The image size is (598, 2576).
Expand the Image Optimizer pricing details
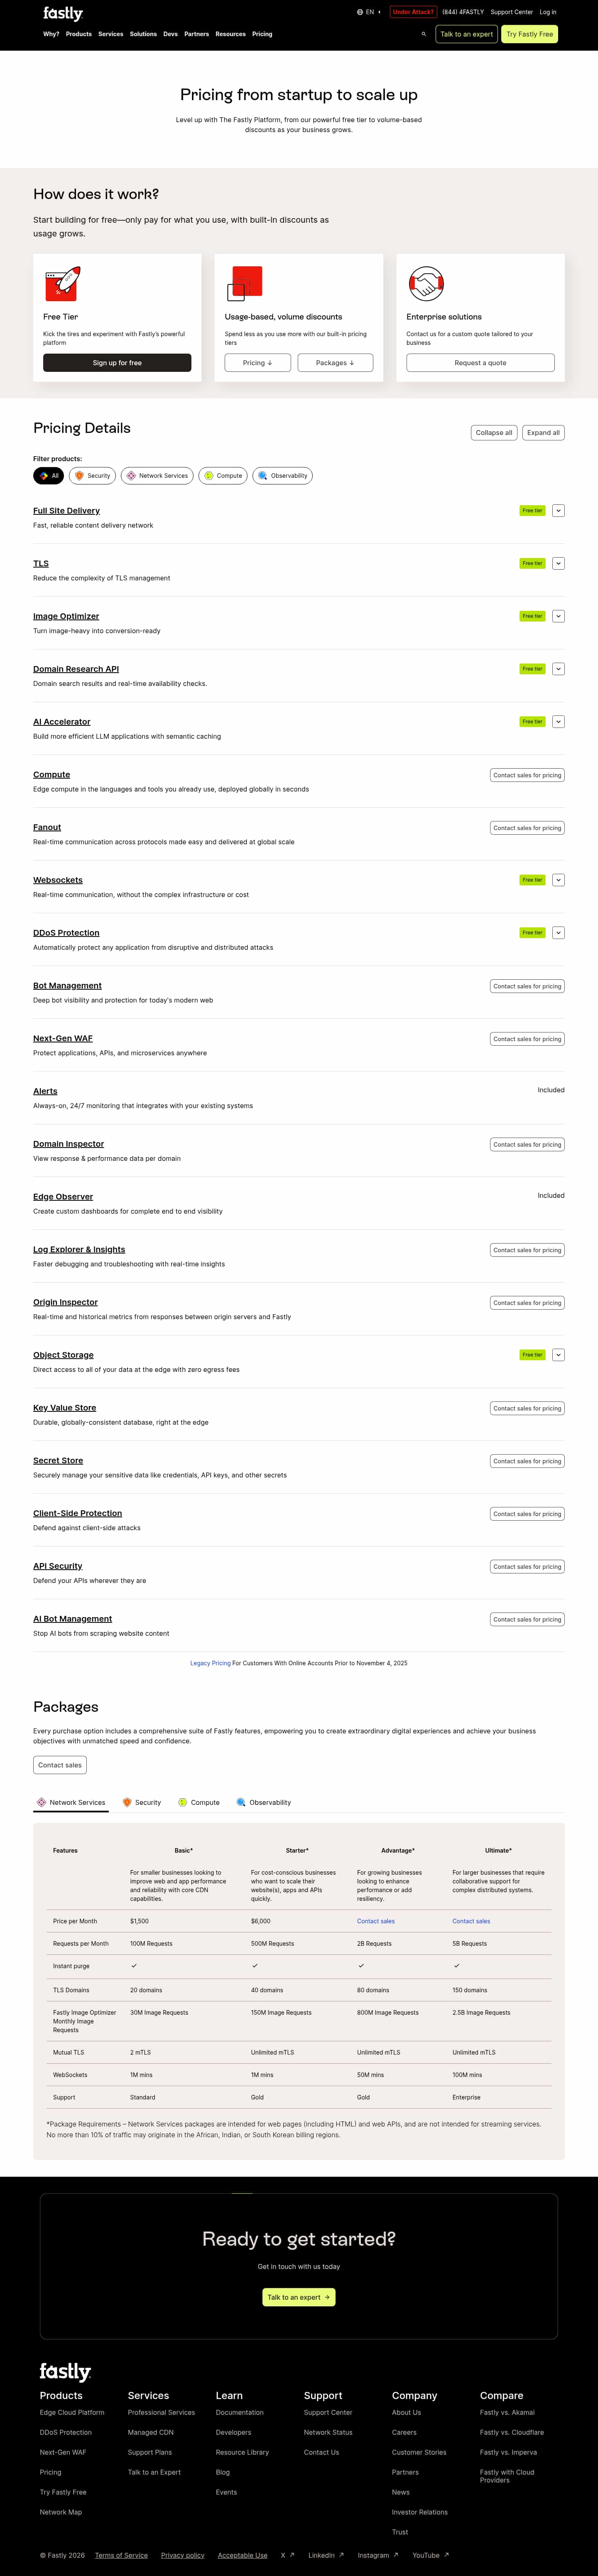(x=558, y=616)
